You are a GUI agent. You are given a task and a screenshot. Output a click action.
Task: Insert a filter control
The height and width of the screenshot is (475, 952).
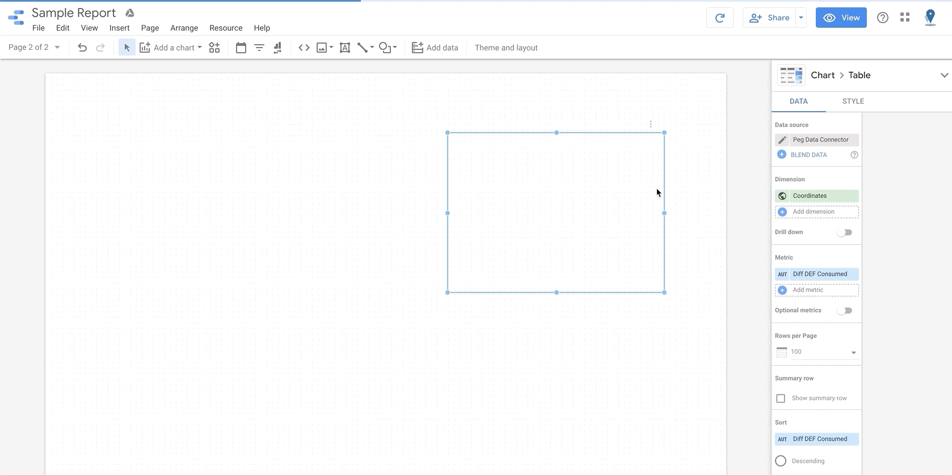point(259,48)
